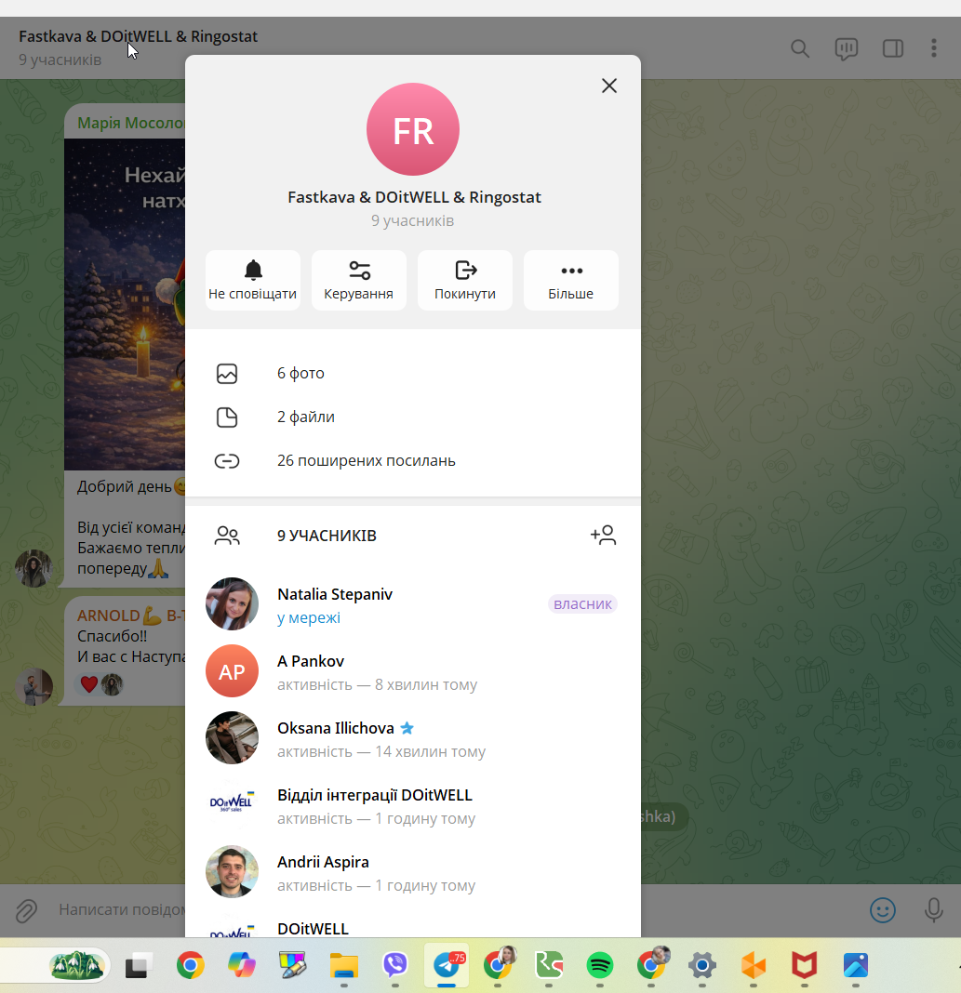Open Oksana Illichova's profile

pos(413,738)
